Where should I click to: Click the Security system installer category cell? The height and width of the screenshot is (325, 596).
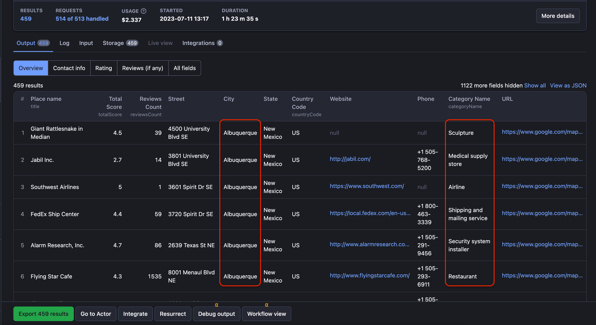tap(469, 245)
